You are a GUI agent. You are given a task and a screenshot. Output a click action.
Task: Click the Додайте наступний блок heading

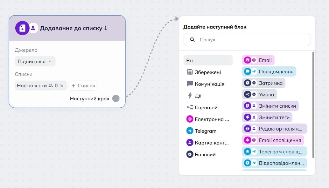pyautogui.click(x=215, y=27)
